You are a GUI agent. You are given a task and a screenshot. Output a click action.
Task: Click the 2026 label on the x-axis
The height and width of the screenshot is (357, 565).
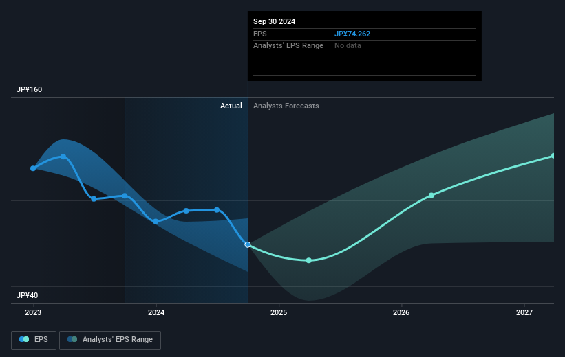click(401, 313)
